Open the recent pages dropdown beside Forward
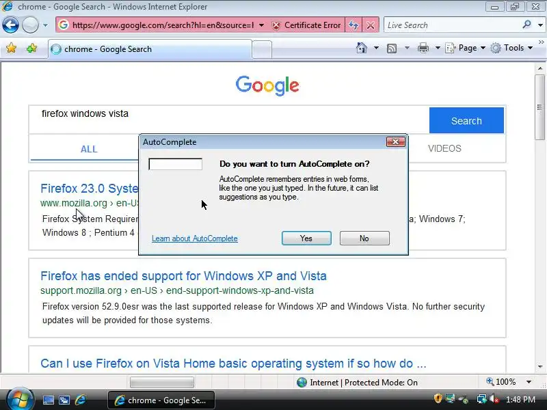The height and width of the screenshot is (410, 547). point(45,25)
